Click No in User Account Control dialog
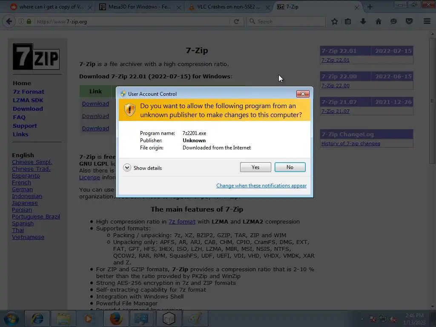Screen dimensions: 436x327 point(290,167)
